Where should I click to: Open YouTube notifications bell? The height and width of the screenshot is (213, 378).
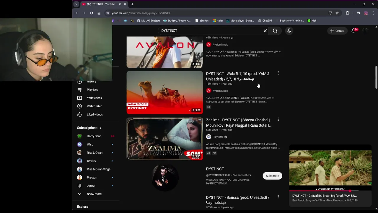(x=353, y=31)
